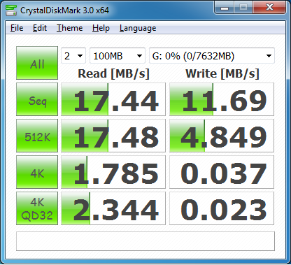Viewport: 291px width, 265px height.
Task: Click the 4K QD32 read result 2.344
Action: pyautogui.click(x=113, y=208)
